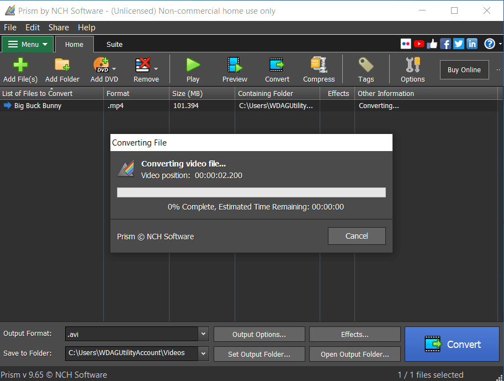Open the File menu
This screenshot has width=504, height=381.
click(x=10, y=28)
